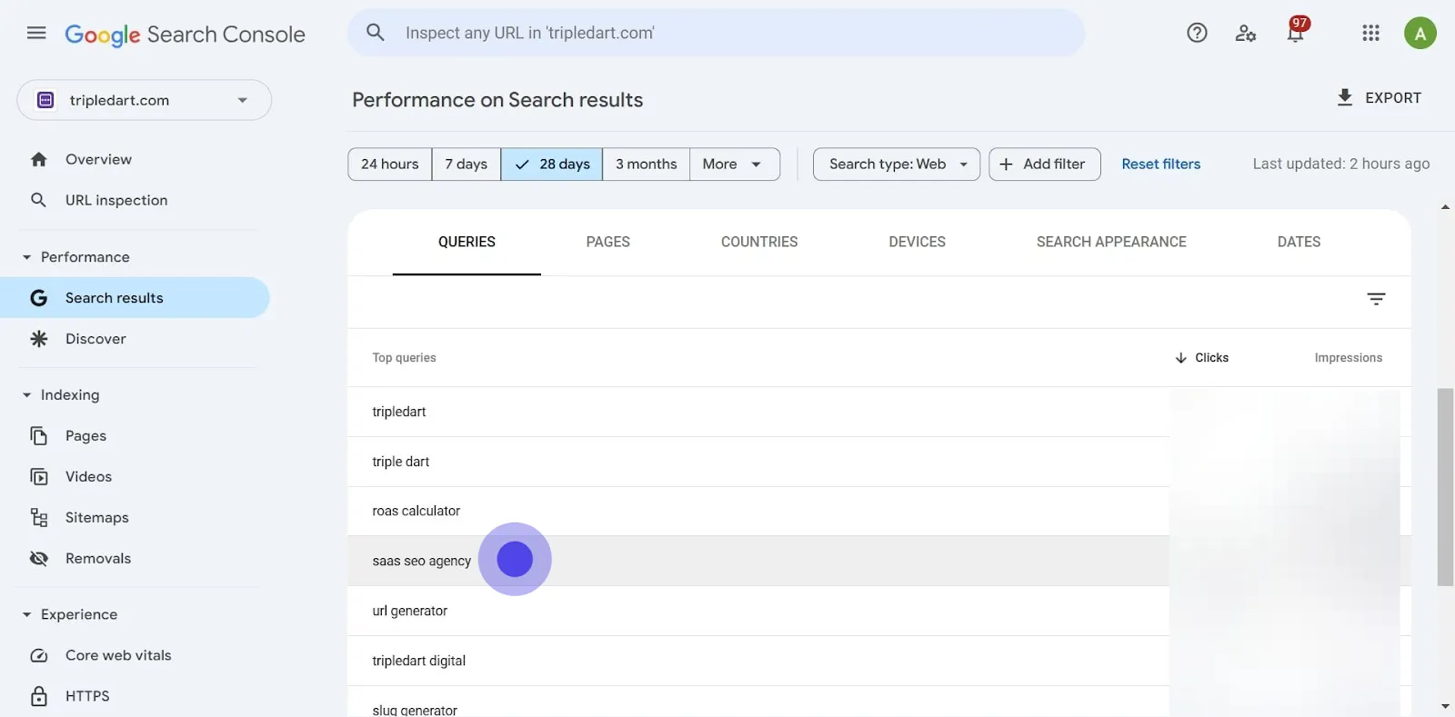This screenshot has height=717, width=1455.
Task: Select the 7 days date range
Action: pos(466,164)
